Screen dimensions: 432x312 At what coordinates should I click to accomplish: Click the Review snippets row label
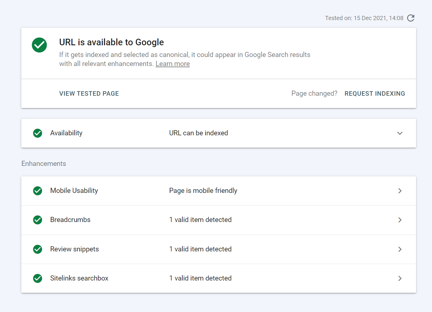click(75, 249)
